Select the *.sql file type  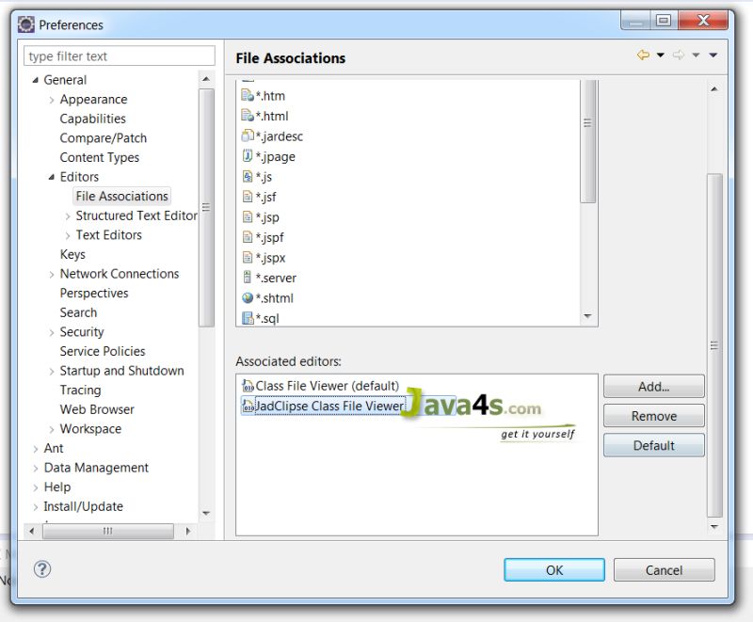pyautogui.click(x=265, y=317)
